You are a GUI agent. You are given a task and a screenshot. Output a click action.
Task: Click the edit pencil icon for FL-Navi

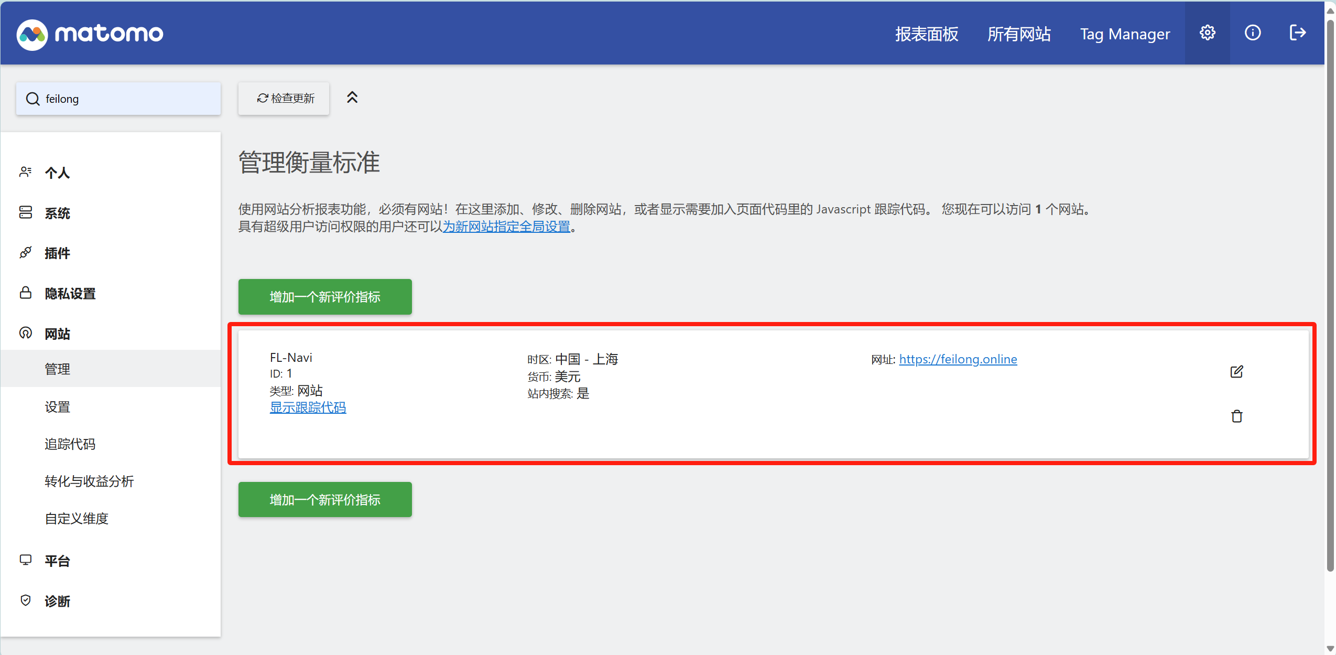(x=1236, y=372)
